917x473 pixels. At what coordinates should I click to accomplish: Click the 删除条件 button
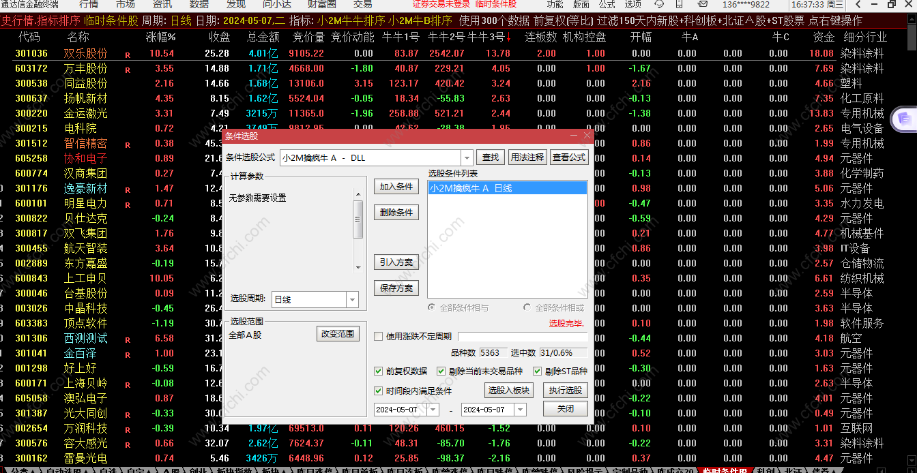coord(396,213)
